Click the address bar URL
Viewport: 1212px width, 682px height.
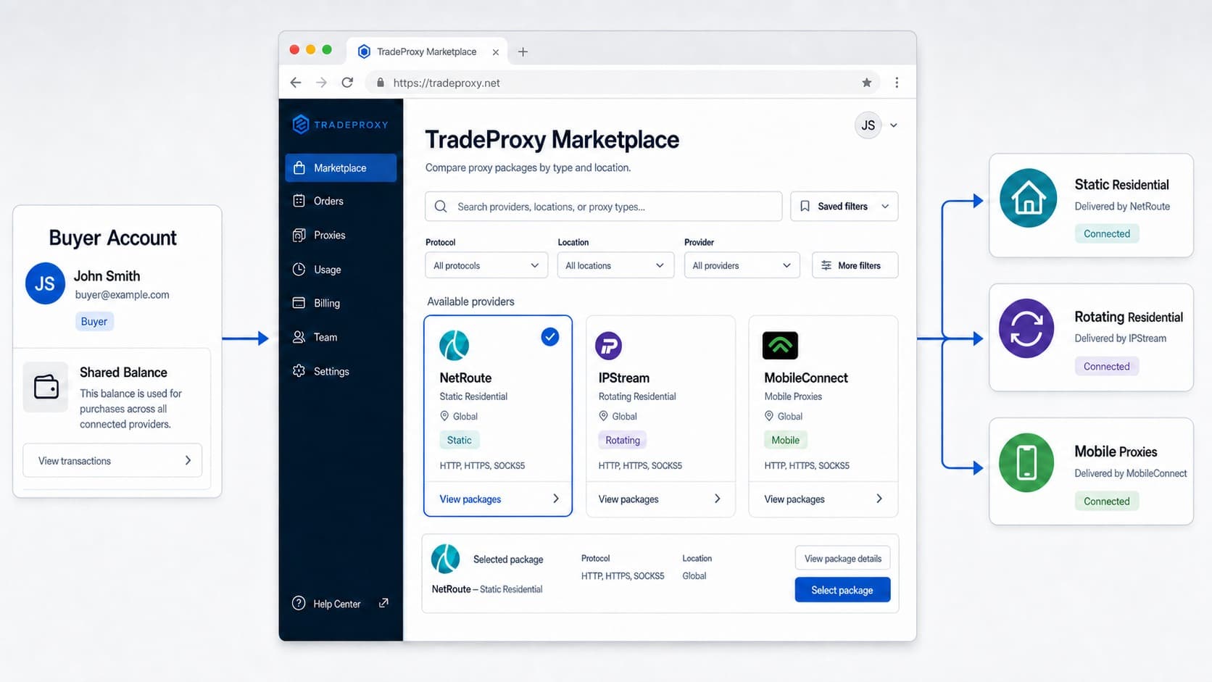(x=447, y=83)
